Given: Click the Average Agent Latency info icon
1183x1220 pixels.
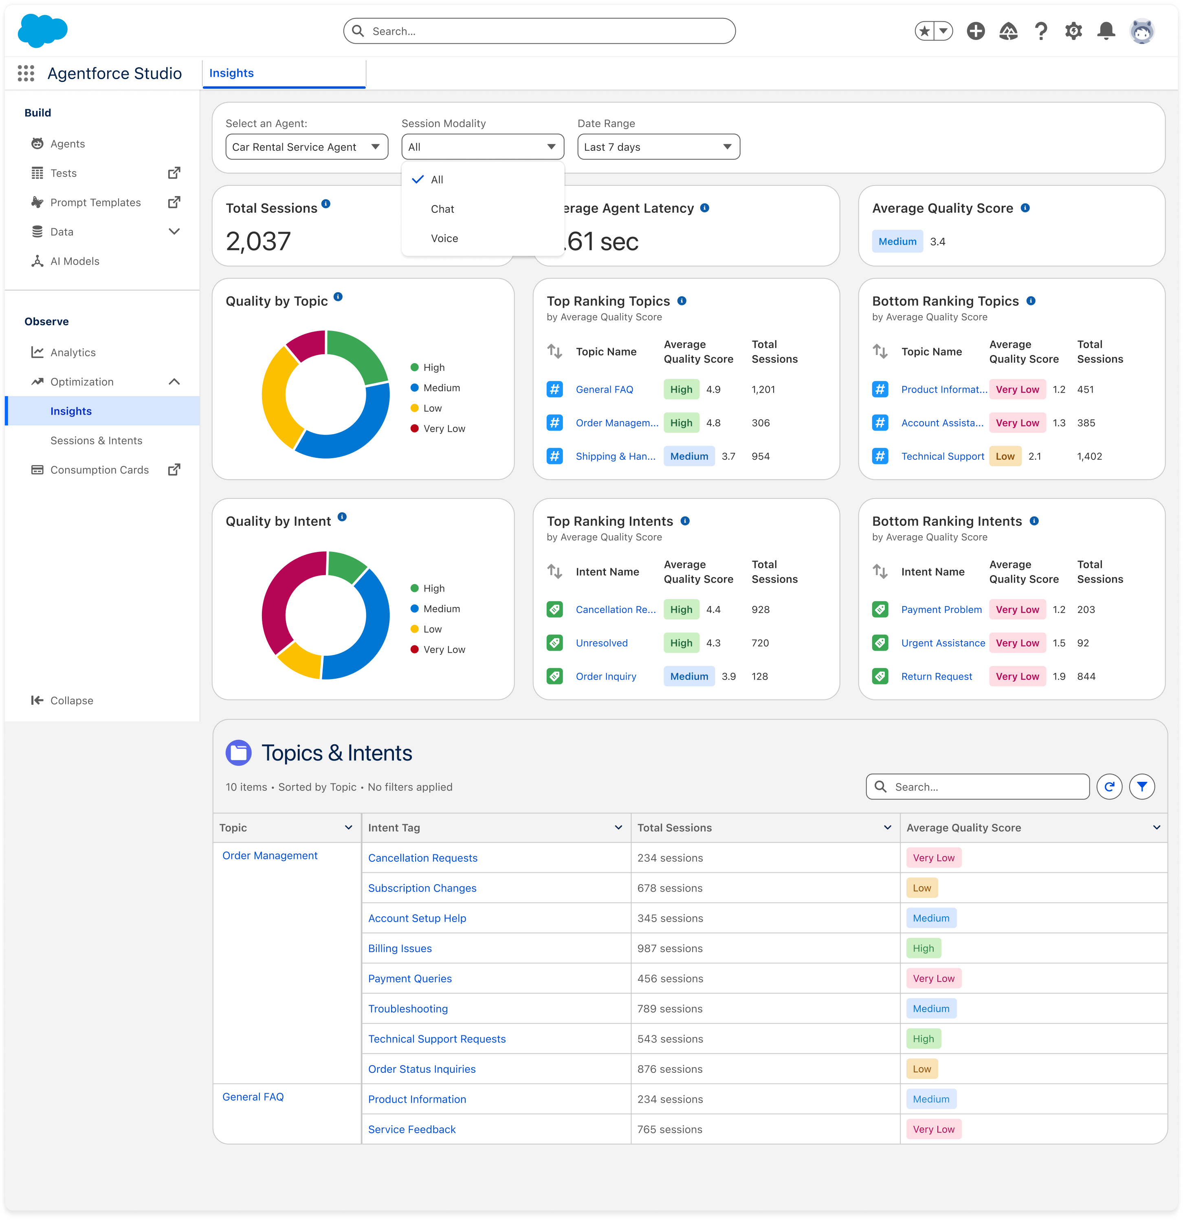Looking at the screenshot, I should (705, 208).
